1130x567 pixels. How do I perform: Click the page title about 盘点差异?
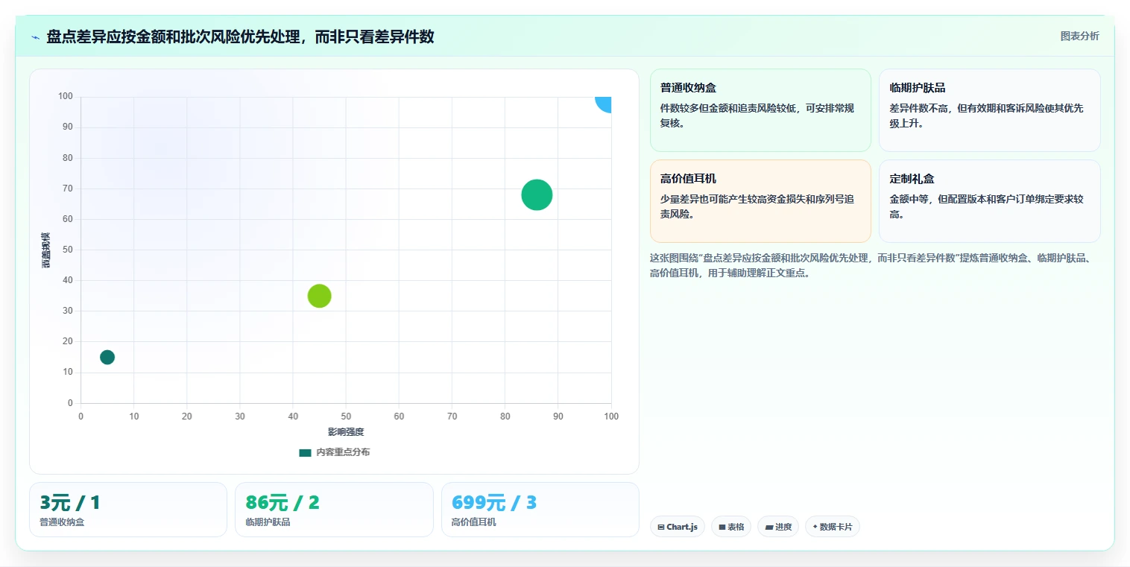pyautogui.click(x=240, y=37)
